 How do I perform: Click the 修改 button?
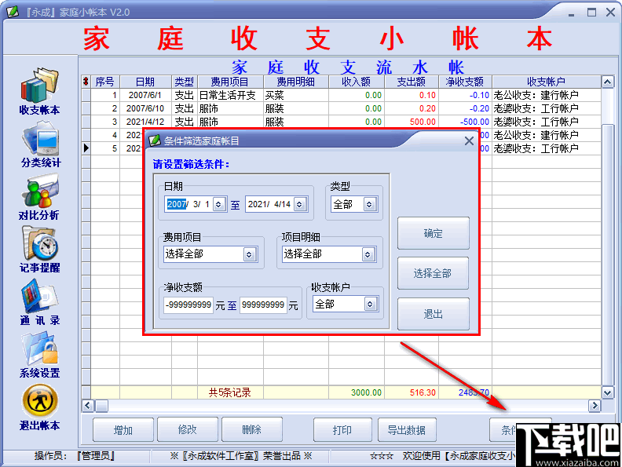click(x=187, y=429)
